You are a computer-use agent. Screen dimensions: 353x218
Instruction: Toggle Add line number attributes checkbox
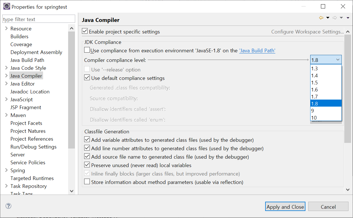coord(87,148)
